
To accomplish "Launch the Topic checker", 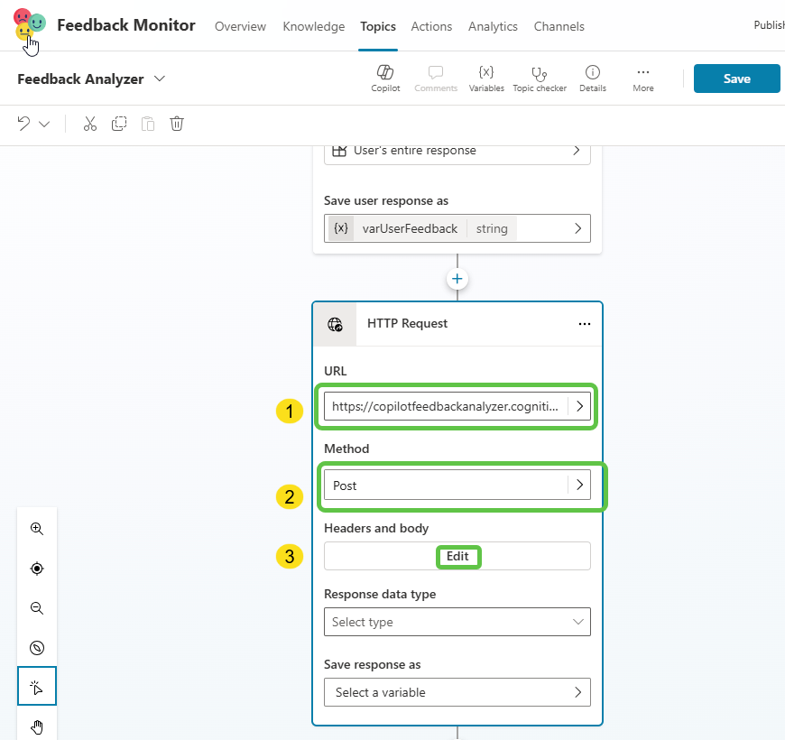I will pos(540,78).
